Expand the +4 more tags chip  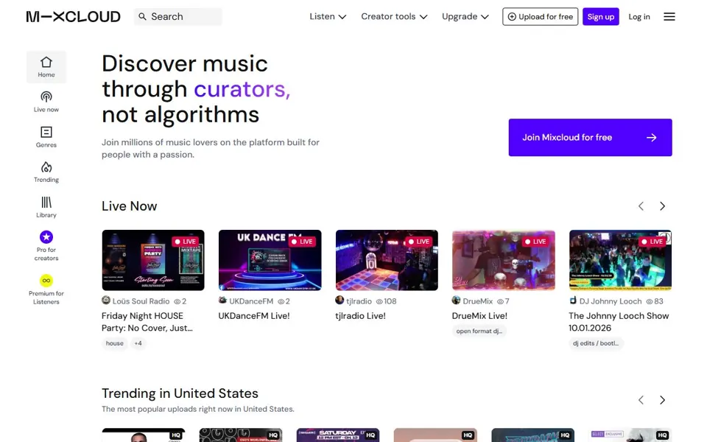(x=138, y=343)
